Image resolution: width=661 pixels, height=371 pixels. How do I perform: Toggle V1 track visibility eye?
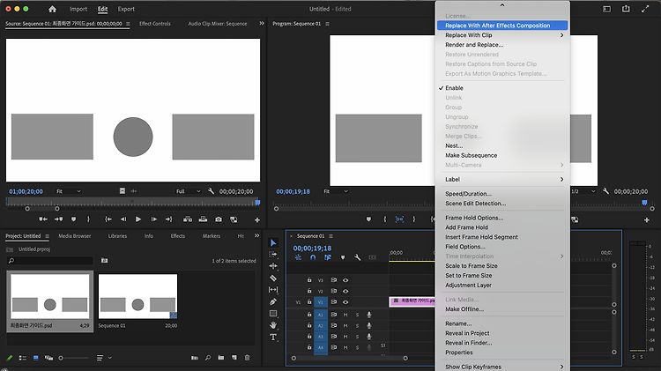pyautogui.click(x=345, y=302)
